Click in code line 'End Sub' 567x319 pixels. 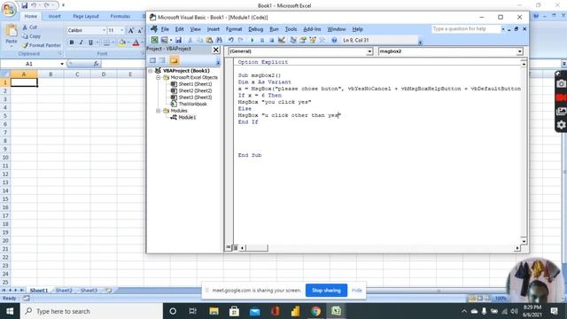tap(250, 155)
